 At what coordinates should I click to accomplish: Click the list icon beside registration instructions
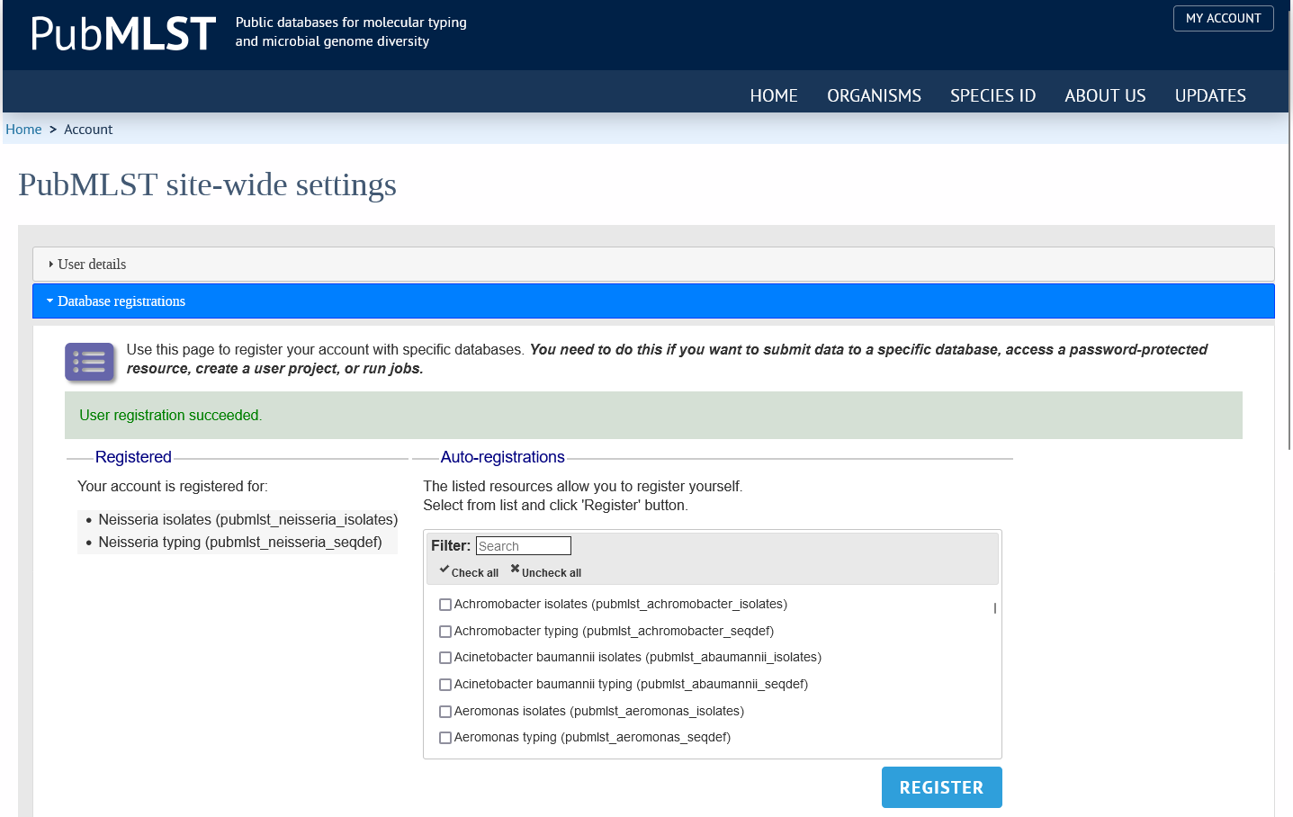coord(89,362)
